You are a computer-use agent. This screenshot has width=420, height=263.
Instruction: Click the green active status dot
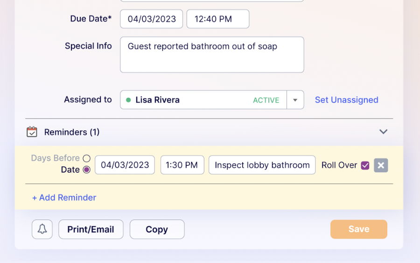tap(128, 100)
